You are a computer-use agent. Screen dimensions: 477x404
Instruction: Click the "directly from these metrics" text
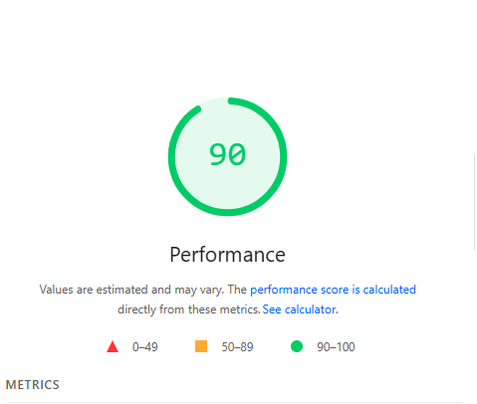pos(188,309)
